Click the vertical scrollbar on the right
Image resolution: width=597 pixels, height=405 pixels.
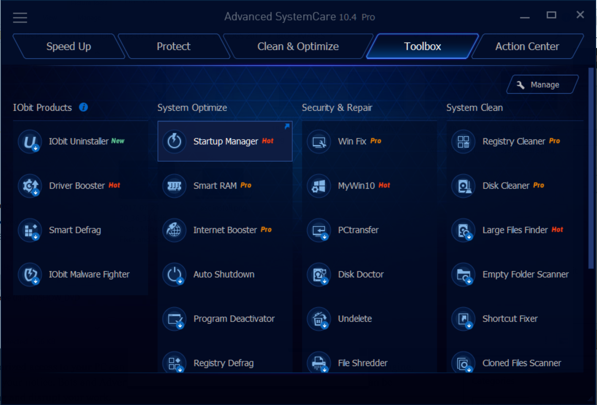591,169
